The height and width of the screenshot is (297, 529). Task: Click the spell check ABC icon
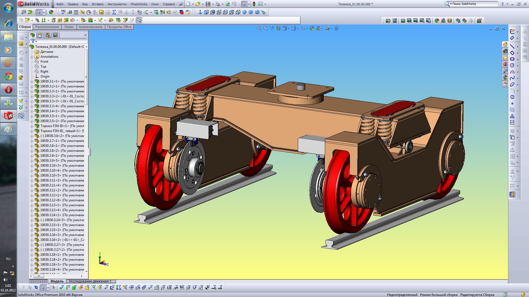pos(63,12)
